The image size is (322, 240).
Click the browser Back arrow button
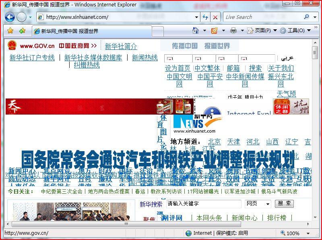10,17
